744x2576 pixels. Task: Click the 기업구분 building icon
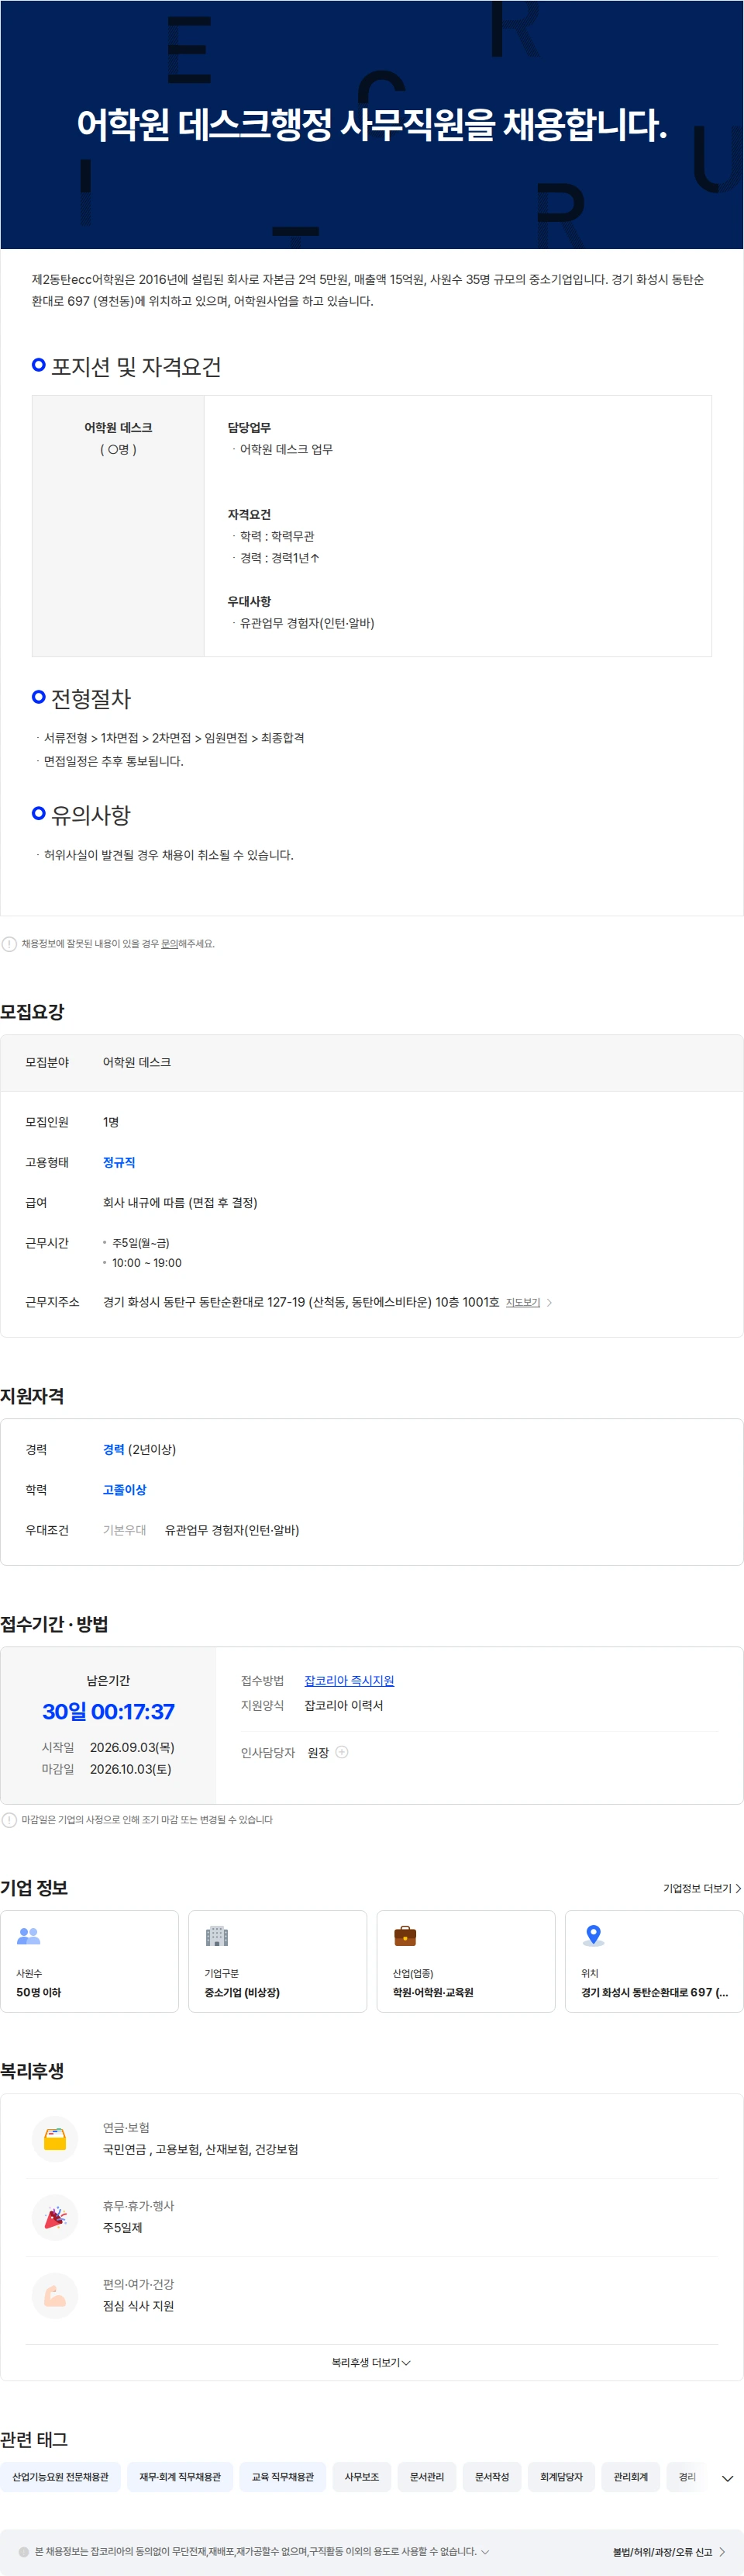[x=217, y=1935]
